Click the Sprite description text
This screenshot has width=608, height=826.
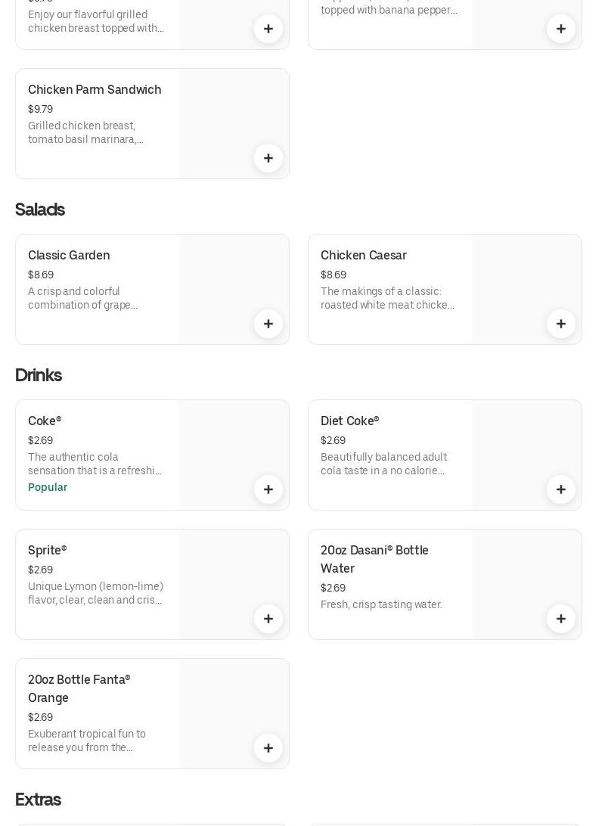pos(95,593)
